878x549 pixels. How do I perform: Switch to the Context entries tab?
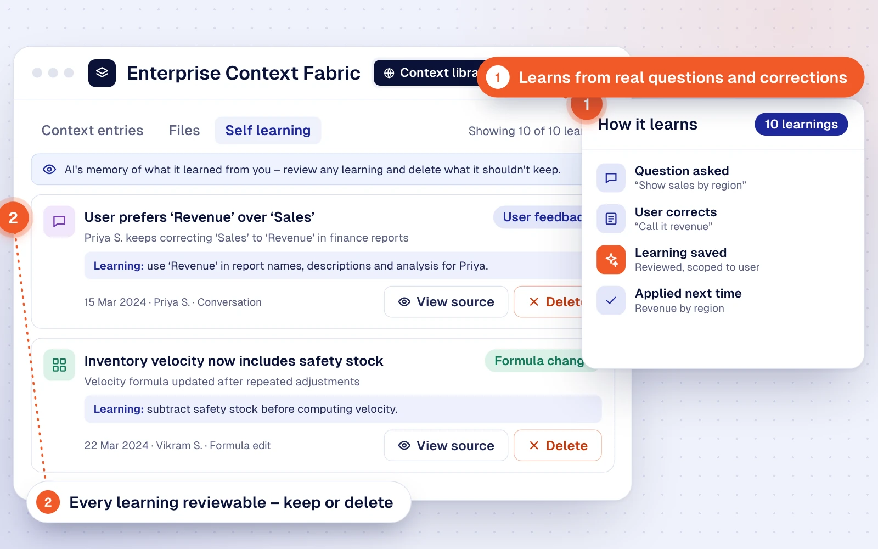coord(92,130)
